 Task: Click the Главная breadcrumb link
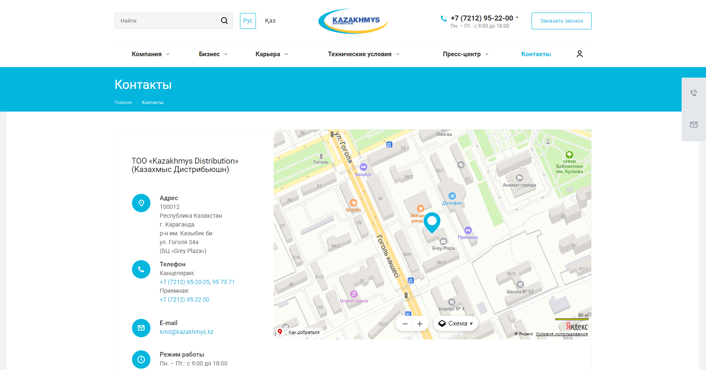123,102
